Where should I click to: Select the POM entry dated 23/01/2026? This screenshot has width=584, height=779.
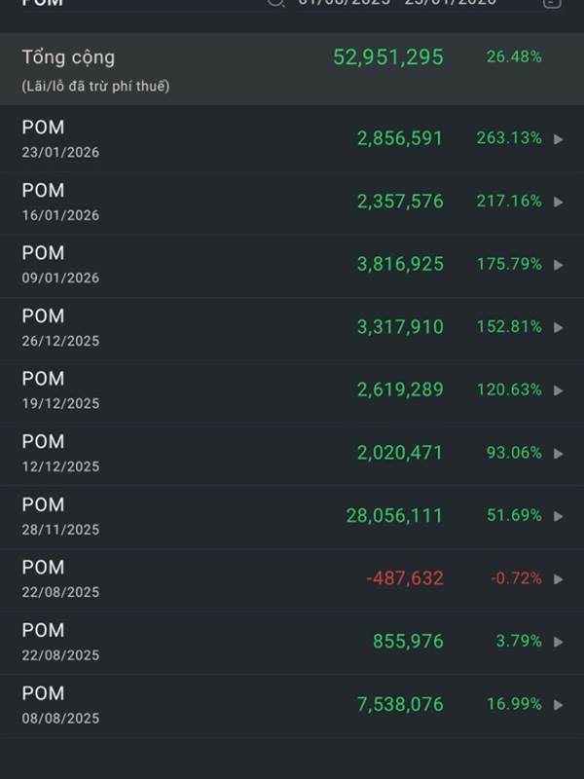coord(60,138)
